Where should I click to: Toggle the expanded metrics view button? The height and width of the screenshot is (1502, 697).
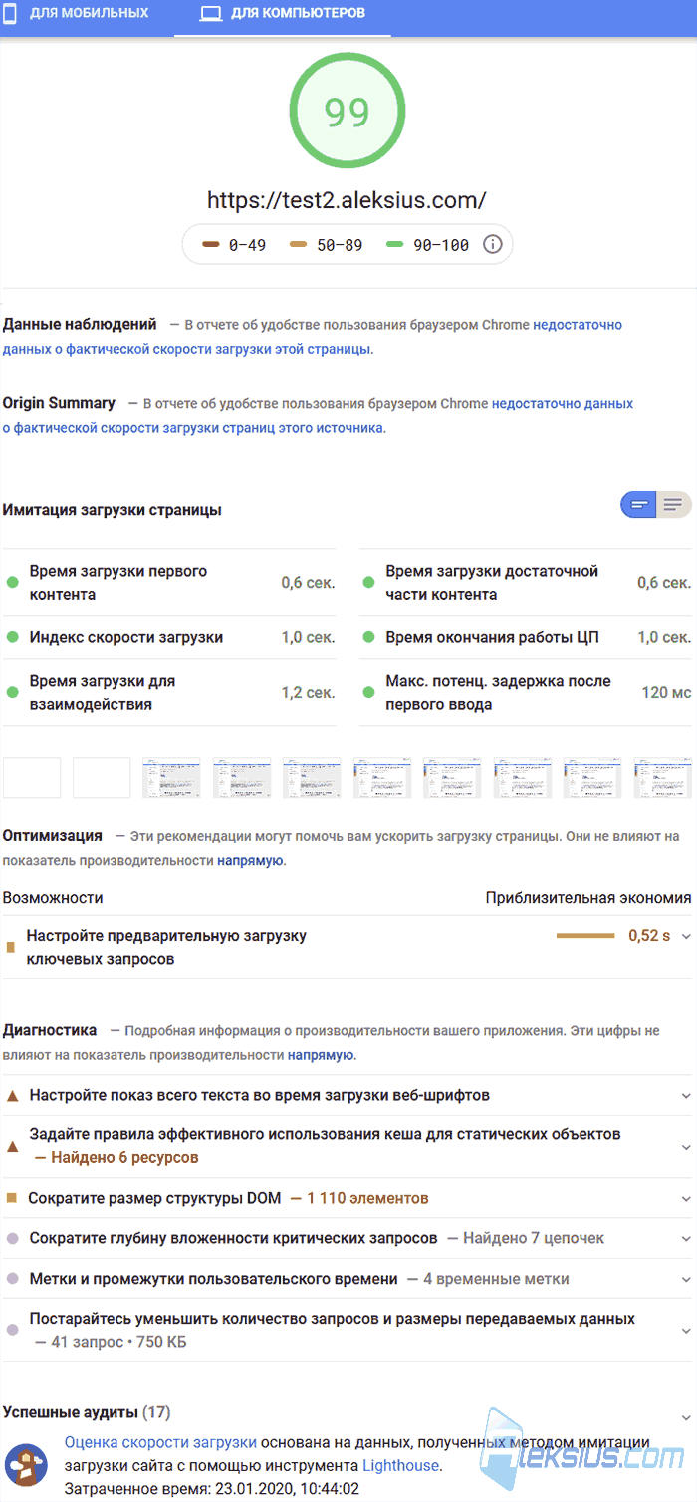click(x=675, y=505)
